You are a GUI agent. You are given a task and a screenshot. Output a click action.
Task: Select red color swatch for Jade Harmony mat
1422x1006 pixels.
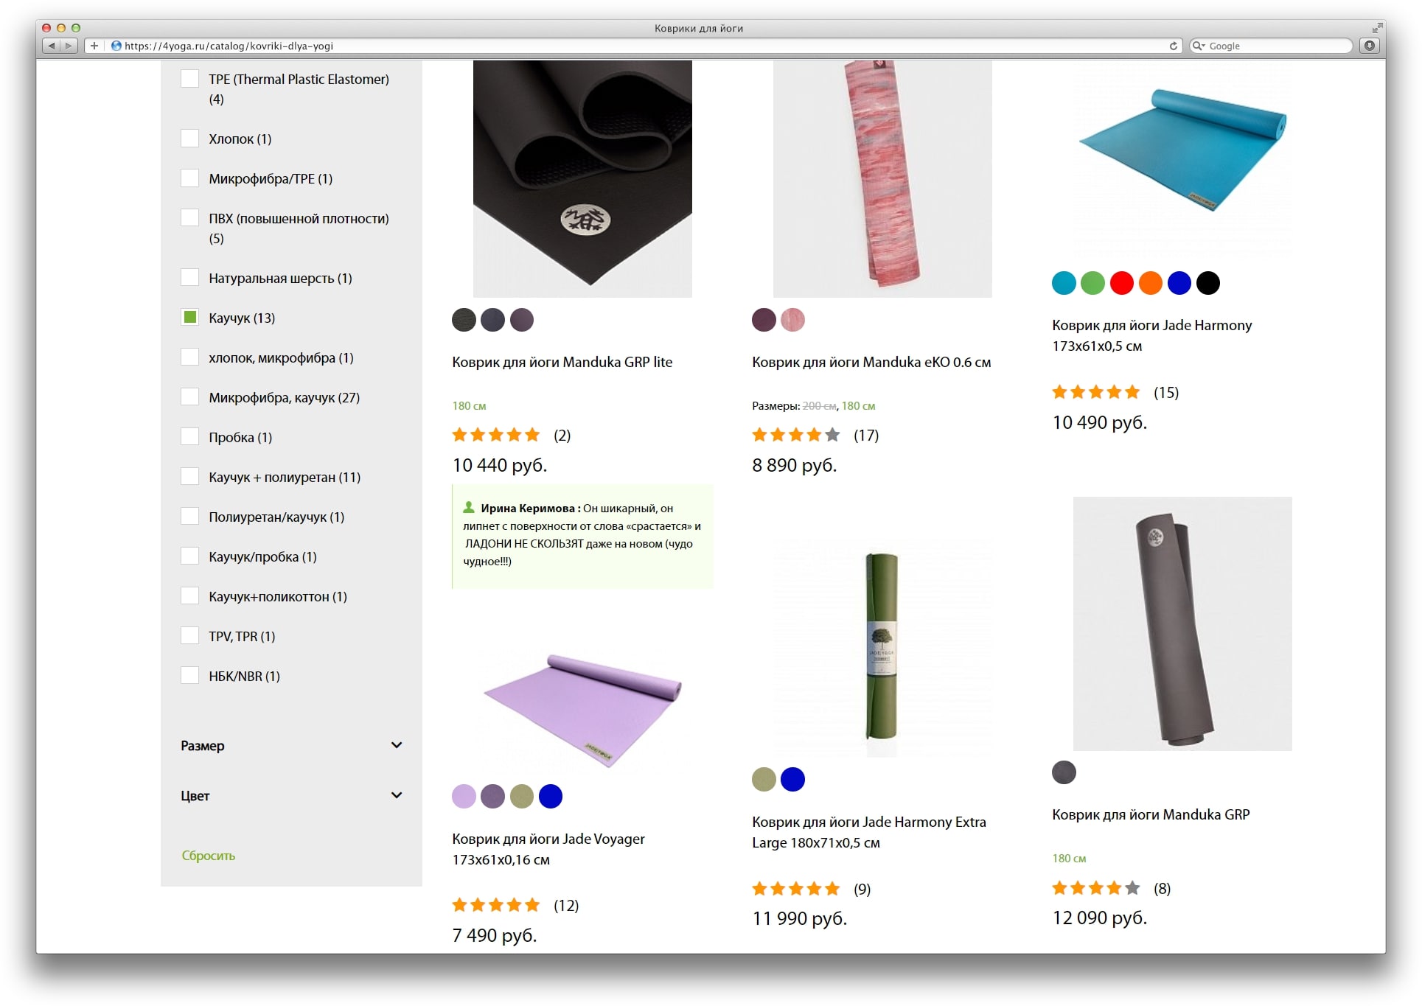(1121, 283)
